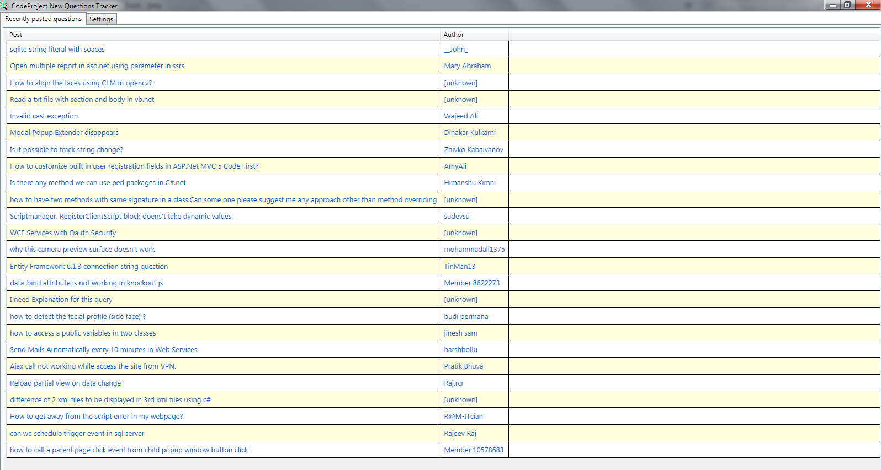Click [unknown] author of the same signature methods question
The image size is (881, 470).
coord(461,200)
